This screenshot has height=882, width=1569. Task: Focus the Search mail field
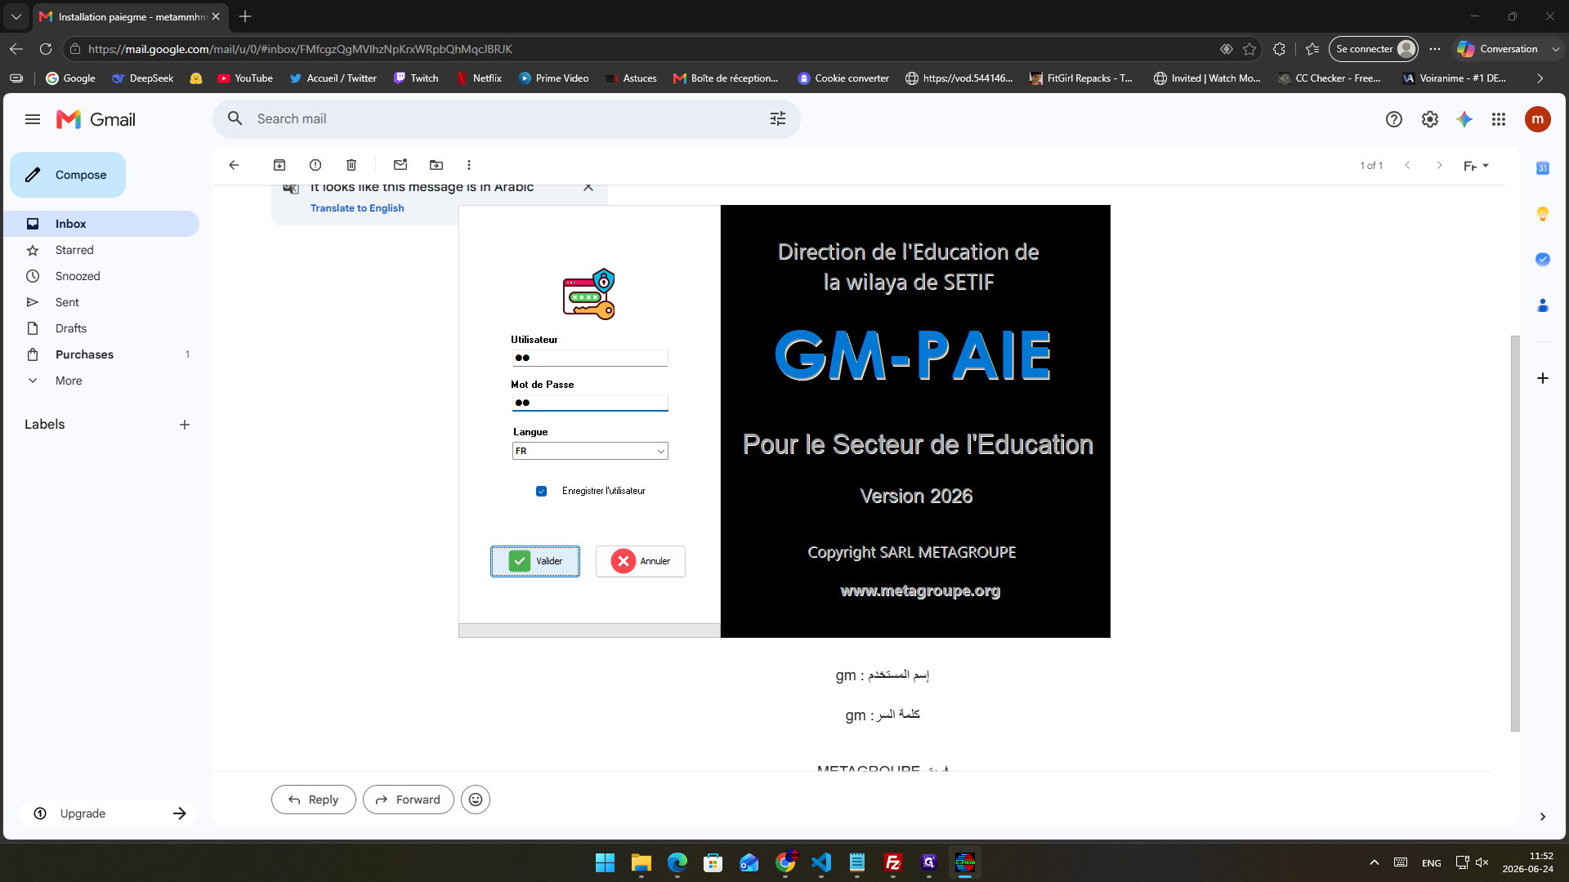click(507, 119)
